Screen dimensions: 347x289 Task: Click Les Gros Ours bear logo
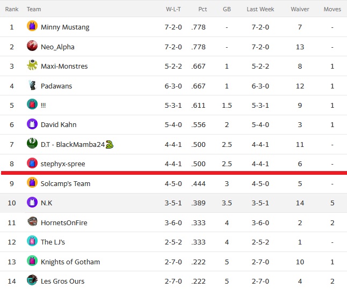32,280
